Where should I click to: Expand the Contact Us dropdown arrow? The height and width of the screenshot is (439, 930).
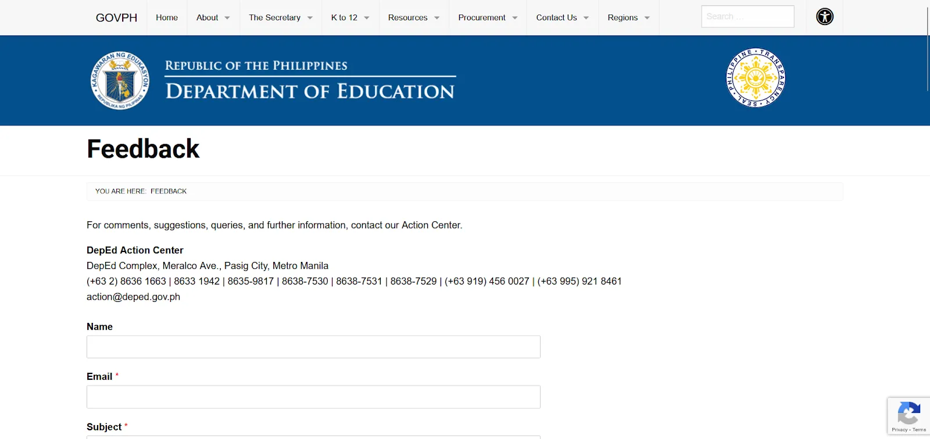[x=586, y=18]
